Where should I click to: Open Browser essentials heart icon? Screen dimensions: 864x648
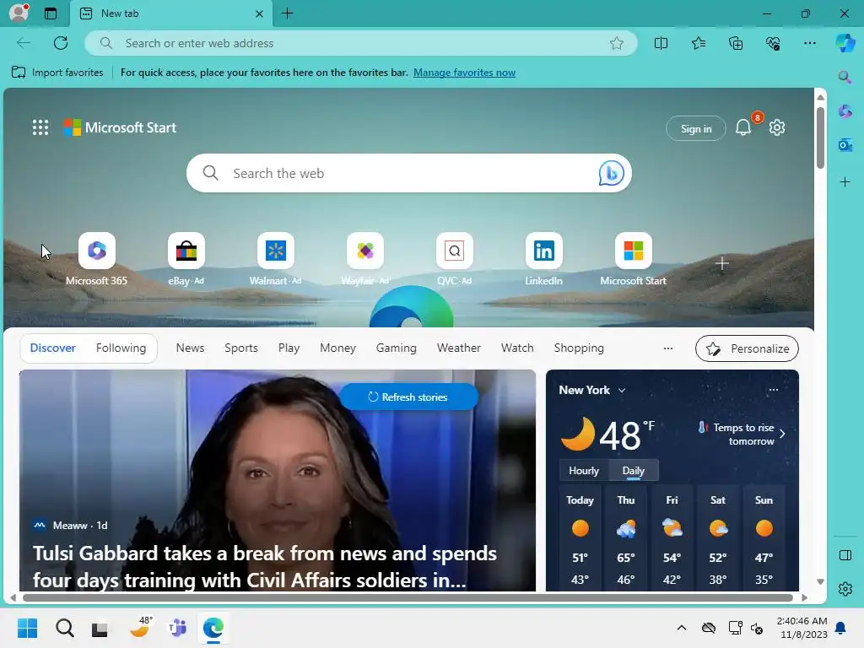(x=773, y=43)
